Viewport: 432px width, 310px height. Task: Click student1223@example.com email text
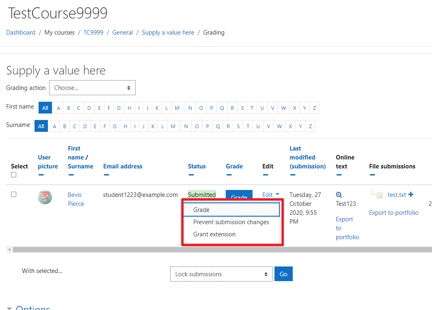point(140,194)
